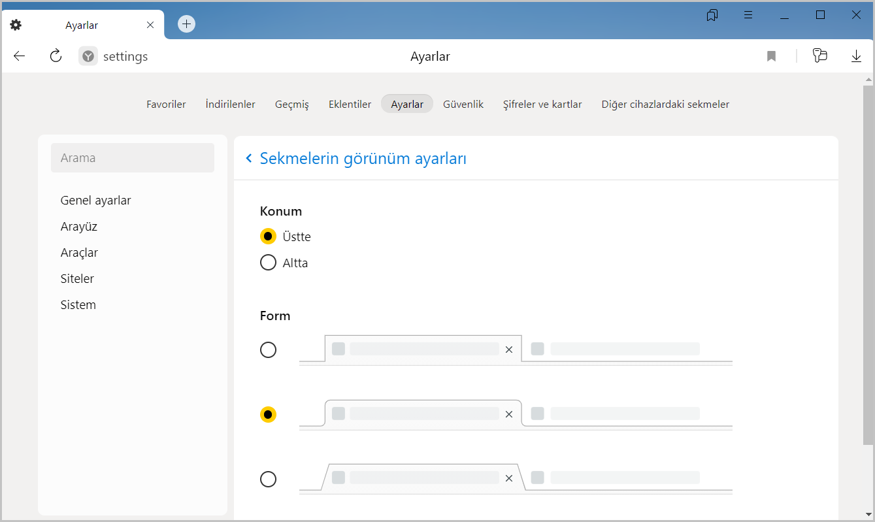Select the Üstte position radio button
The width and height of the screenshot is (875, 522).
268,236
